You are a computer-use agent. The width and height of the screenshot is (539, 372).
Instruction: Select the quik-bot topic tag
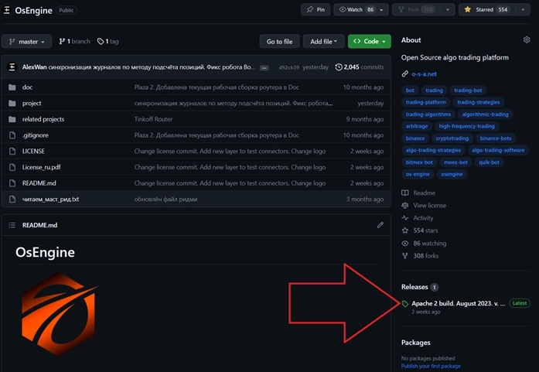pyautogui.click(x=489, y=162)
